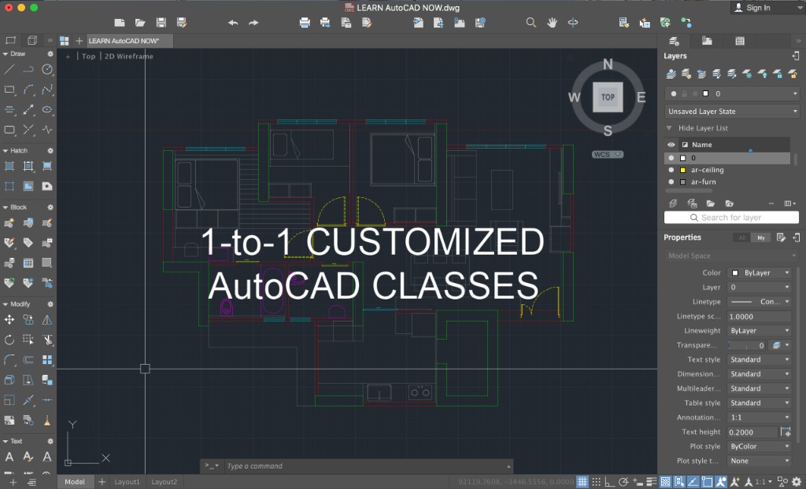Add a new layout with plus button

[102, 482]
